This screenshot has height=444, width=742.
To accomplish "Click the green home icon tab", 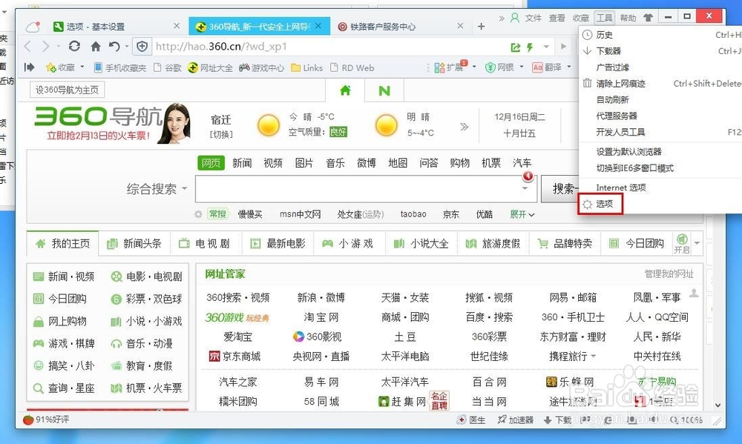I will (346, 90).
